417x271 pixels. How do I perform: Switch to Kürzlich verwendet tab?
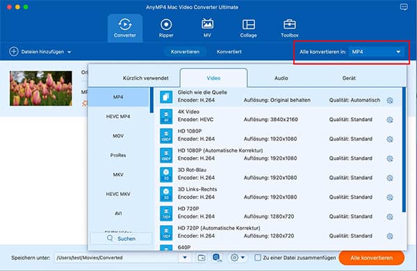click(x=145, y=78)
